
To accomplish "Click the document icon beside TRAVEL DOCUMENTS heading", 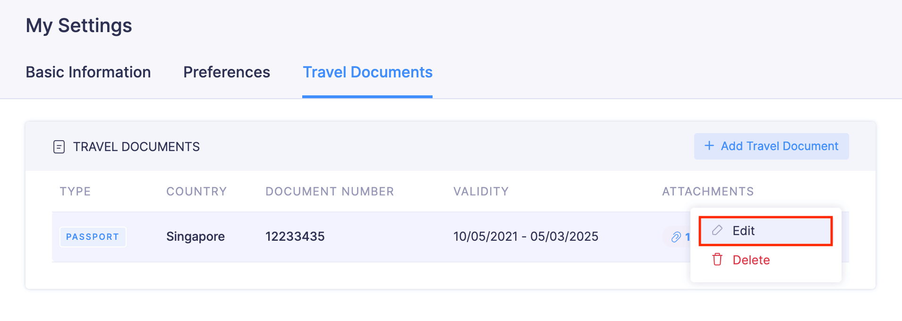I will tap(59, 147).
